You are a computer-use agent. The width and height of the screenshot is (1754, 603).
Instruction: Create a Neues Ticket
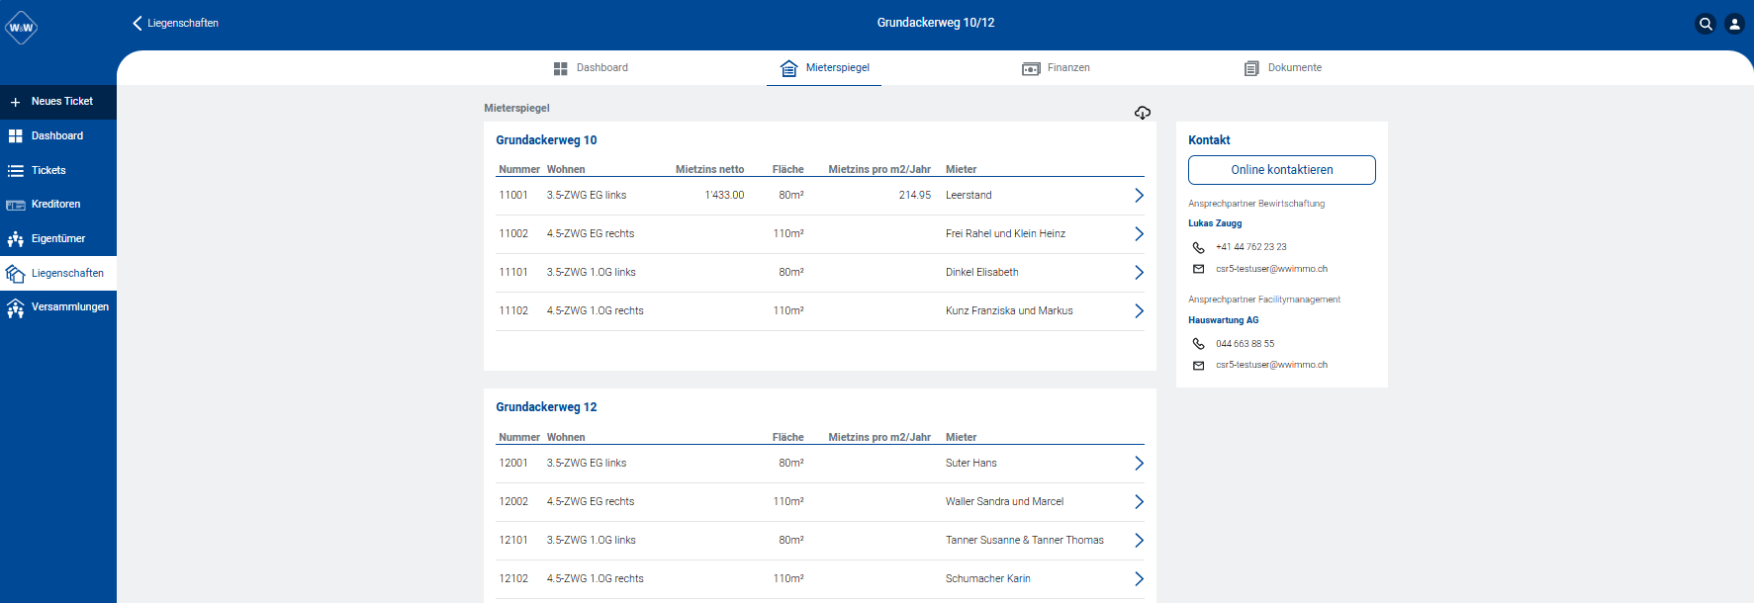[x=58, y=102]
